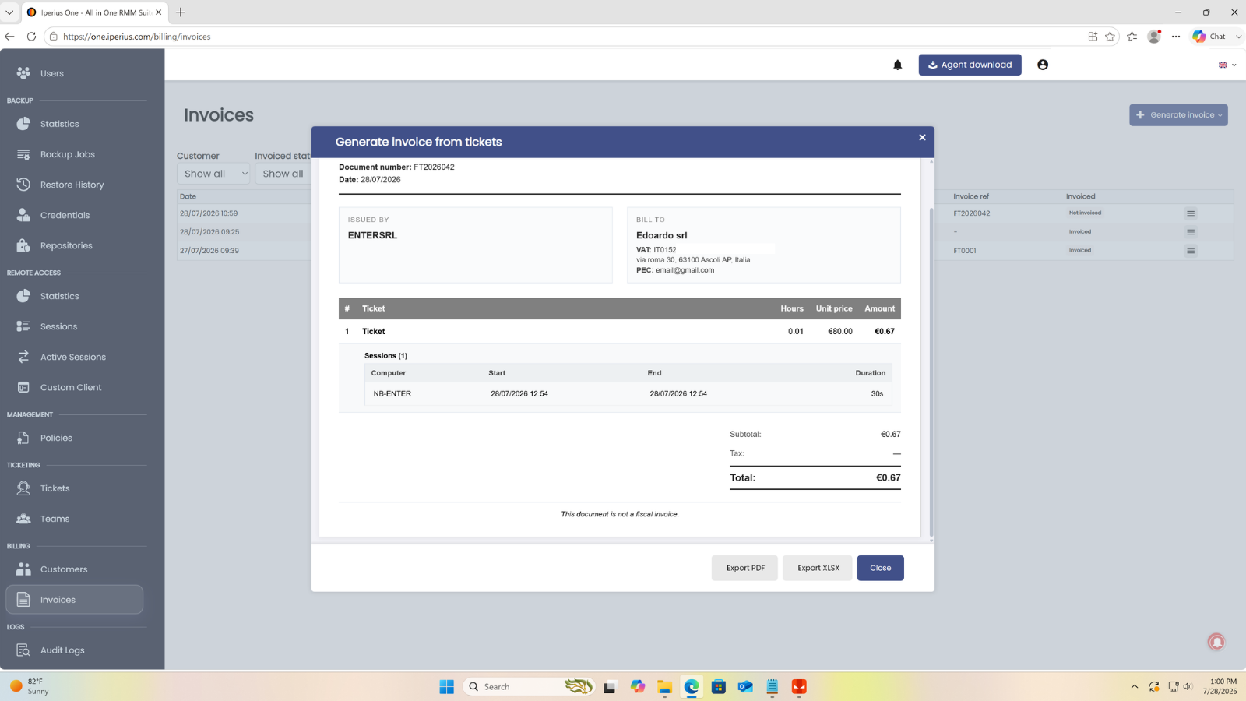
Task: Reload the page
Action: (31, 37)
